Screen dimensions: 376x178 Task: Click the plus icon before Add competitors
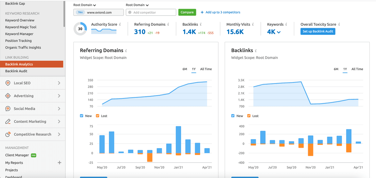click(202, 12)
